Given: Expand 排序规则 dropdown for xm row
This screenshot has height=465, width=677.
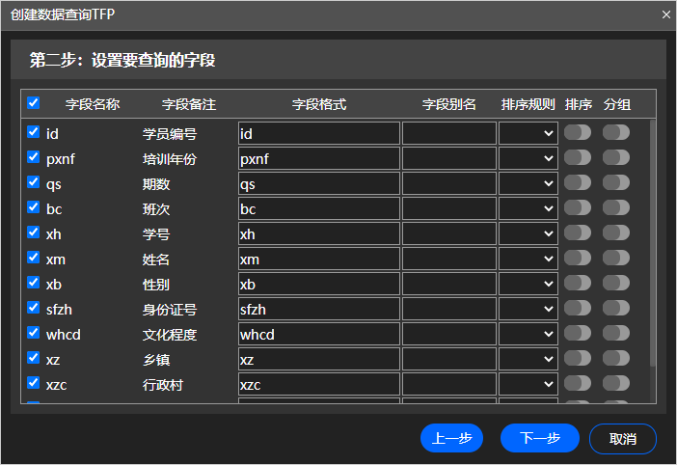Looking at the screenshot, I should pos(528,259).
